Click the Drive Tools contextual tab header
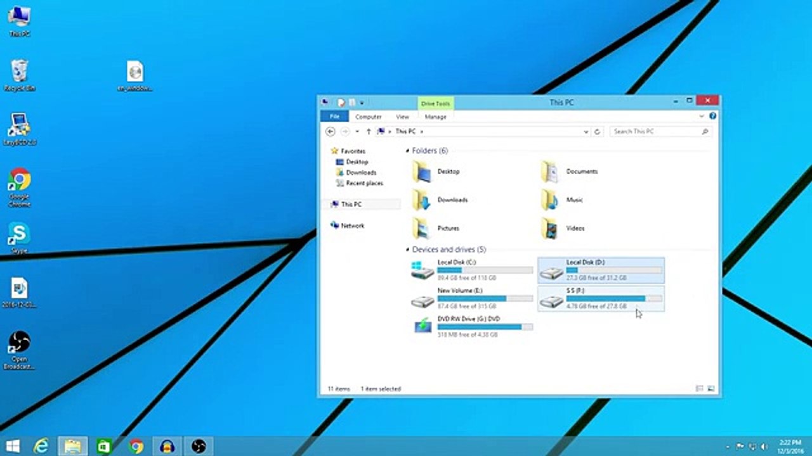The height and width of the screenshot is (456, 812). [x=435, y=103]
